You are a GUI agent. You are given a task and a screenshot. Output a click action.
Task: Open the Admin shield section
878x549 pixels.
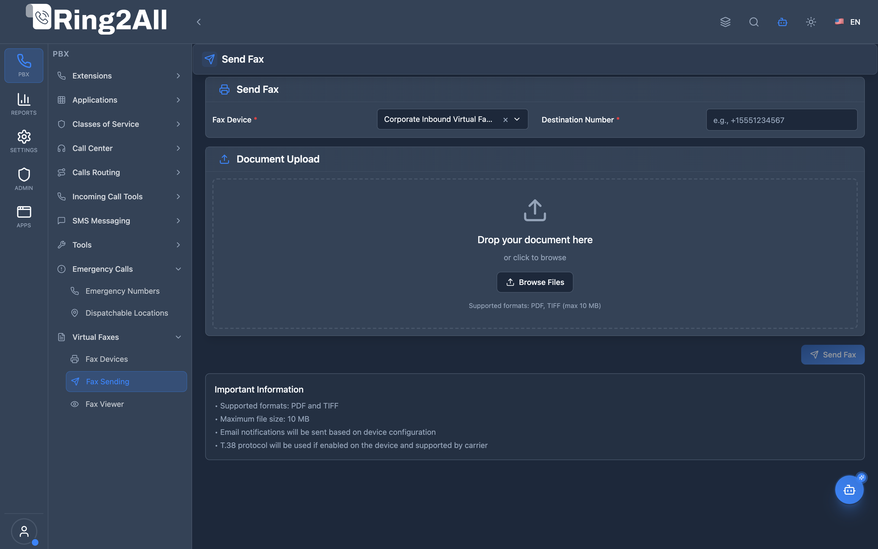point(24,179)
